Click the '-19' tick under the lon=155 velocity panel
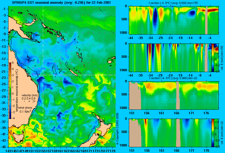Image resolution: width=225 pixels, height=153 pixels. (180, 75)
